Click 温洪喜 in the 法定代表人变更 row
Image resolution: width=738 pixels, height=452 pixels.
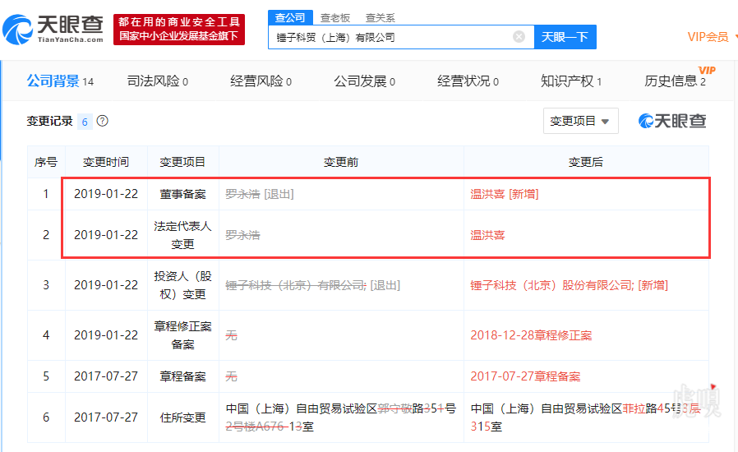[487, 235]
